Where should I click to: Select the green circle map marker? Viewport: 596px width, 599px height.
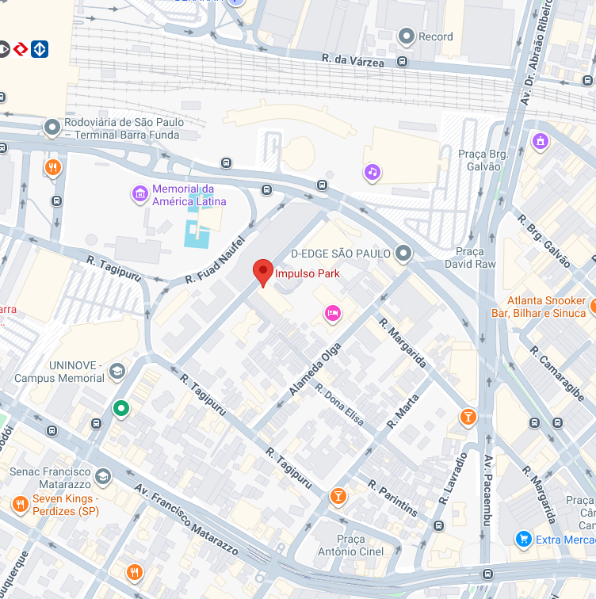(121, 409)
